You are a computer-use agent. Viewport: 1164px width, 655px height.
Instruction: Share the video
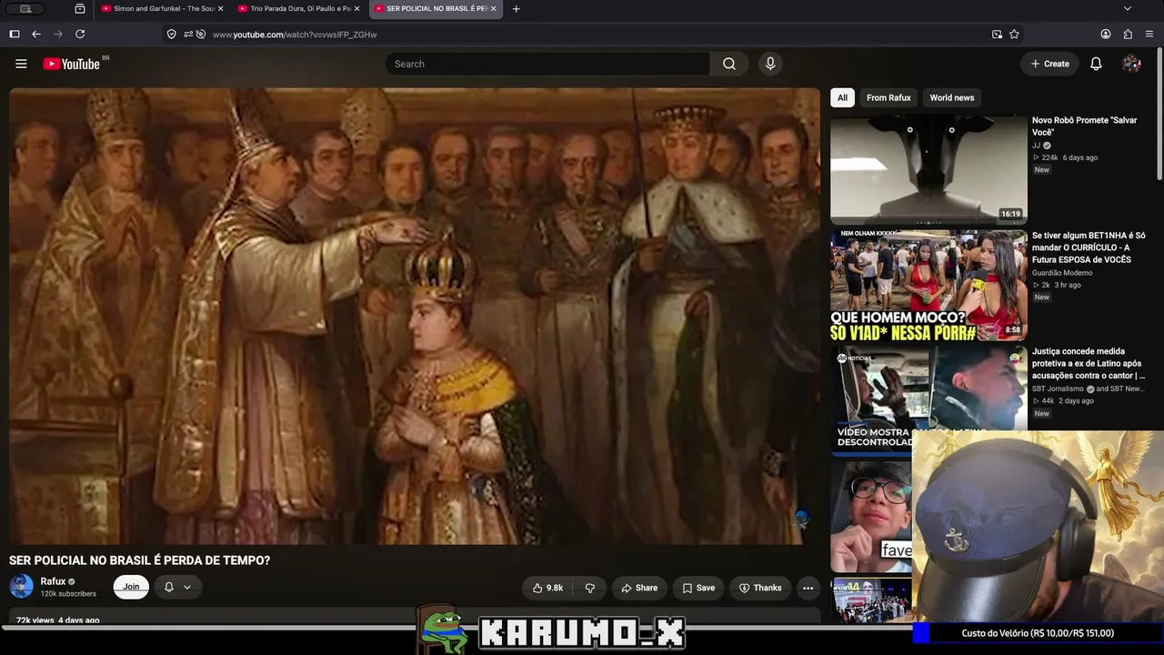[639, 588]
